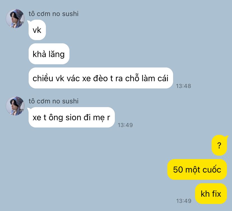This screenshot has height=211, width=232.
Task: Select the "khả lăng" message bubble
Action: point(49,54)
